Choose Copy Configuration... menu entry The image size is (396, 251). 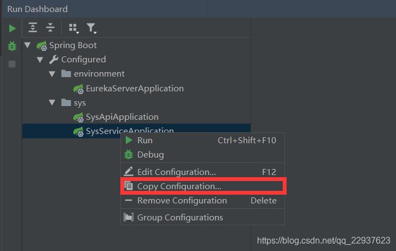click(x=202, y=186)
